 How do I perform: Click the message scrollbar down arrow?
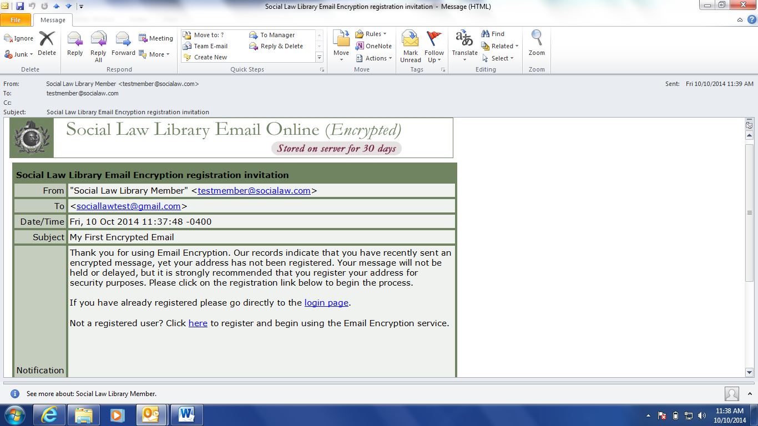pos(749,373)
